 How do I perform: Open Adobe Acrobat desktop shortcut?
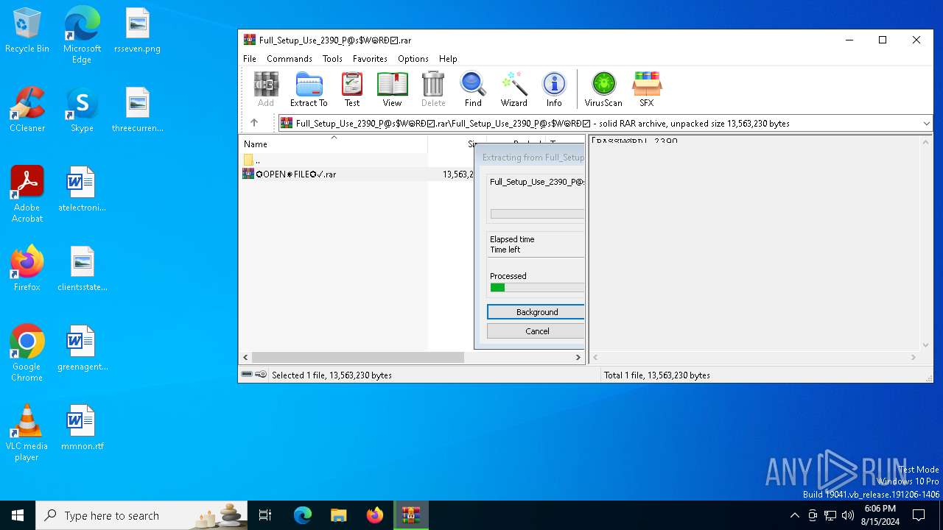point(27,194)
